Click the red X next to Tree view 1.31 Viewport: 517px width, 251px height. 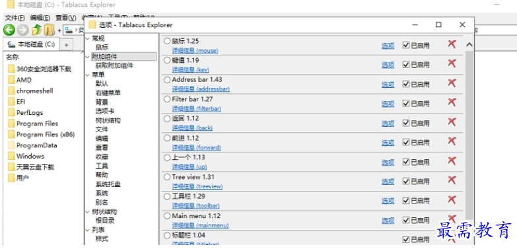[452, 180]
